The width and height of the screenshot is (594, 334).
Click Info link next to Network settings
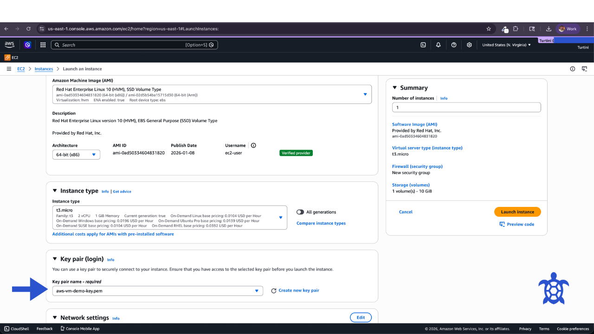point(116,318)
